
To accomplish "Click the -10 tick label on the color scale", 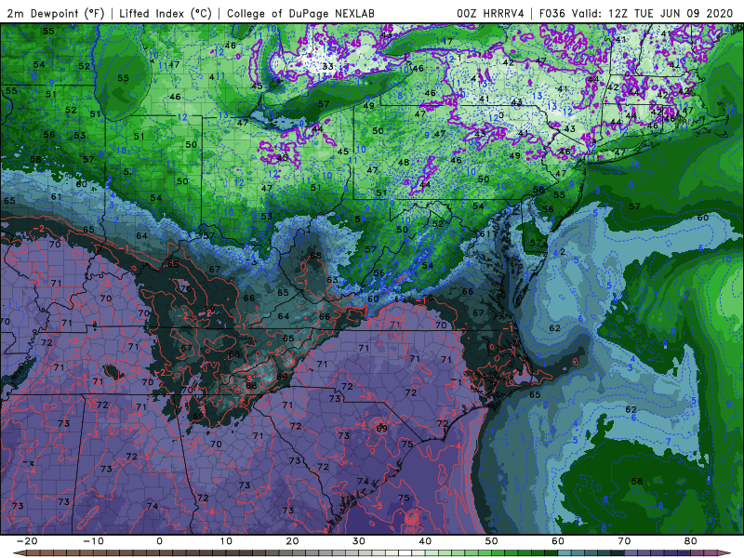I will click(x=92, y=541).
